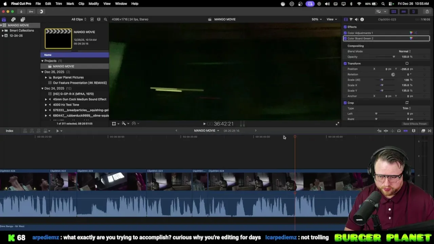The width and height of the screenshot is (434, 244).
Task: Toggle filmstrip/list clip appearance icon
Action: (x=92, y=19)
